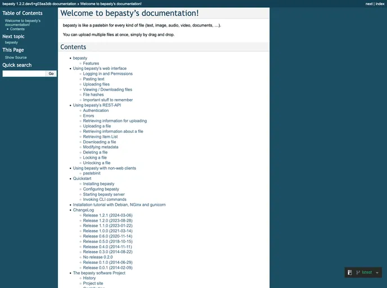The width and height of the screenshot is (387, 288).
Task: Open breadcrumb 'Welcome to bepasty's documentation!'
Action: (x=111, y=4)
